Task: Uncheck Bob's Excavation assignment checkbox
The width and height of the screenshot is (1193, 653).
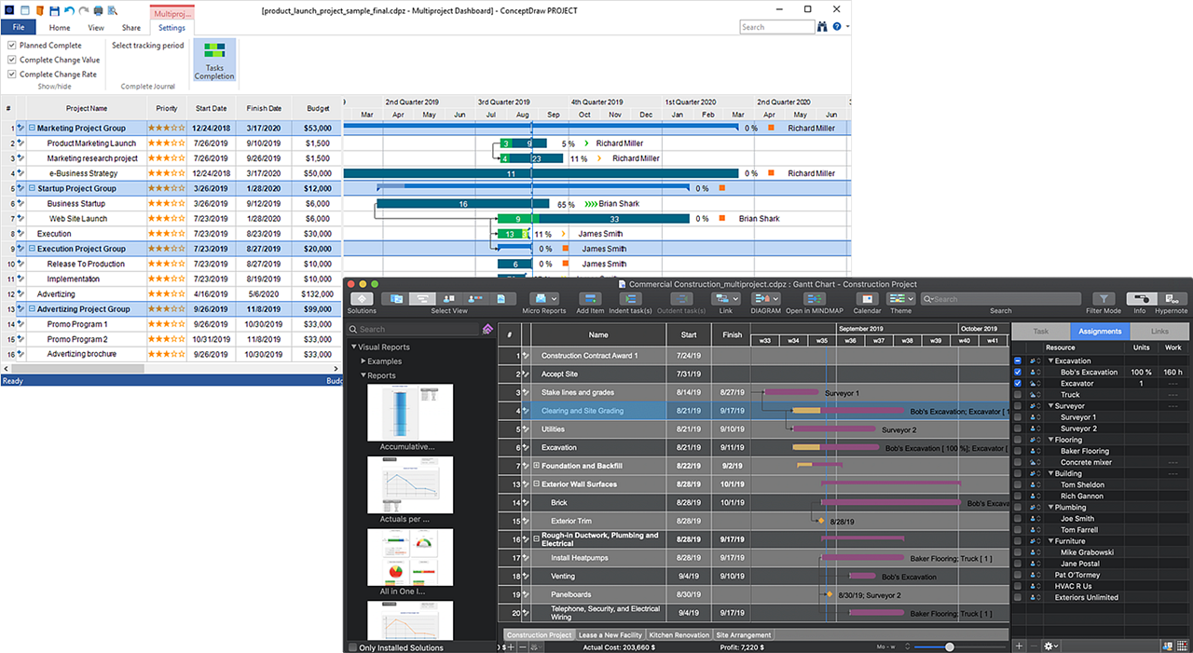Action: click(x=1018, y=372)
